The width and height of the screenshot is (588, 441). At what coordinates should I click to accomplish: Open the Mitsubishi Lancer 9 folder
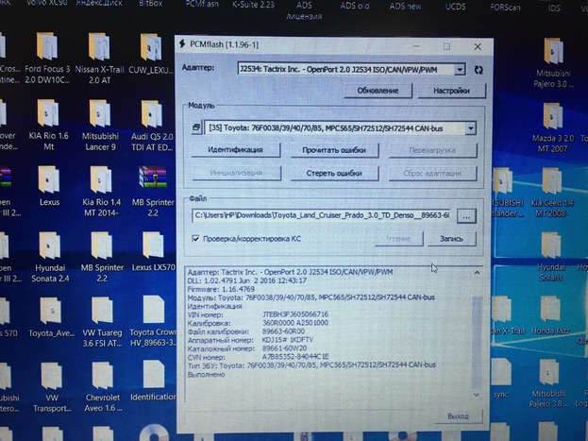[x=99, y=116]
